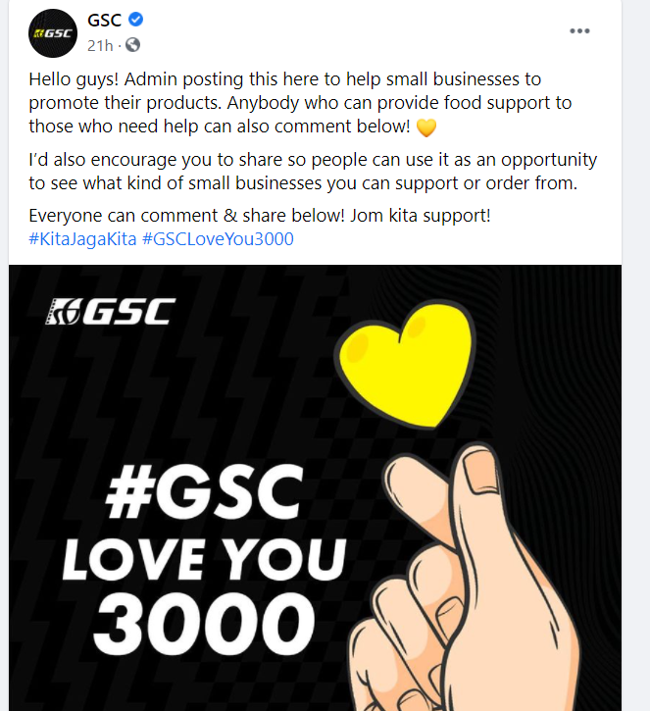Select the "Hello guys! Admin posting" paragraph
Screen dimensions: 650x711
point(300,103)
